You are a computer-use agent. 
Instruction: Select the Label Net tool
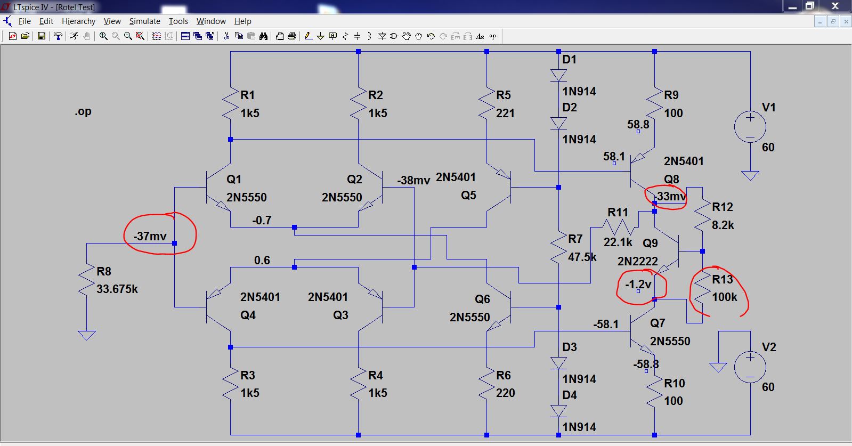(332, 36)
